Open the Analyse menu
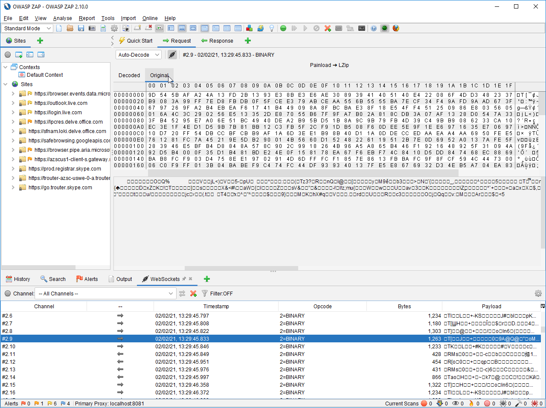The height and width of the screenshot is (408, 546). (x=62, y=18)
